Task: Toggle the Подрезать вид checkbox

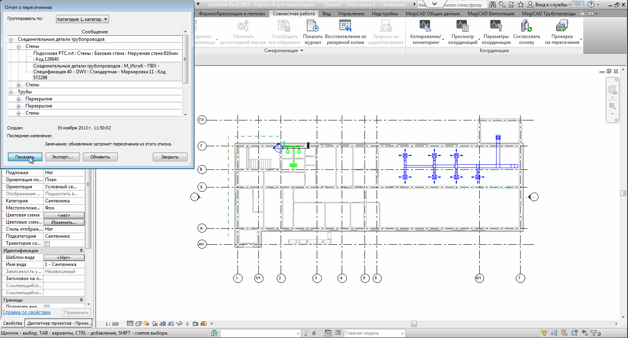Action: (x=47, y=307)
